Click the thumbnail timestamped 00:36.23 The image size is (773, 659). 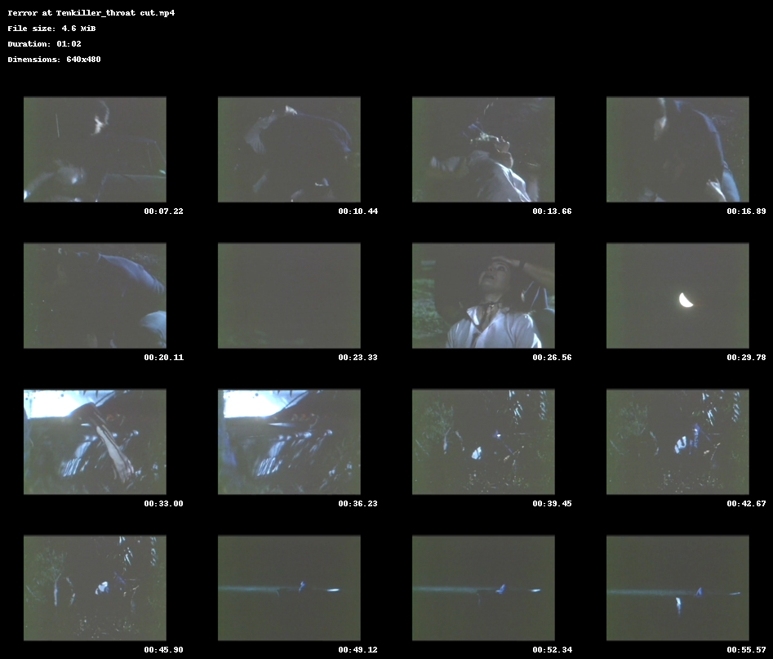coord(289,442)
